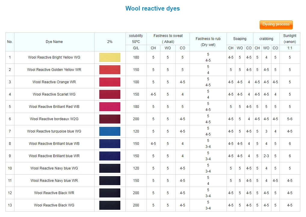This screenshot has height=217, width=306.
Task: Click 'Wool Reactive Brilliant blue WR' name
Action: point(54,156)
